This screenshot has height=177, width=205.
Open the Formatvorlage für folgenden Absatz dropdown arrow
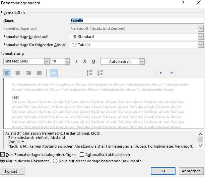[x=201, y=45]
